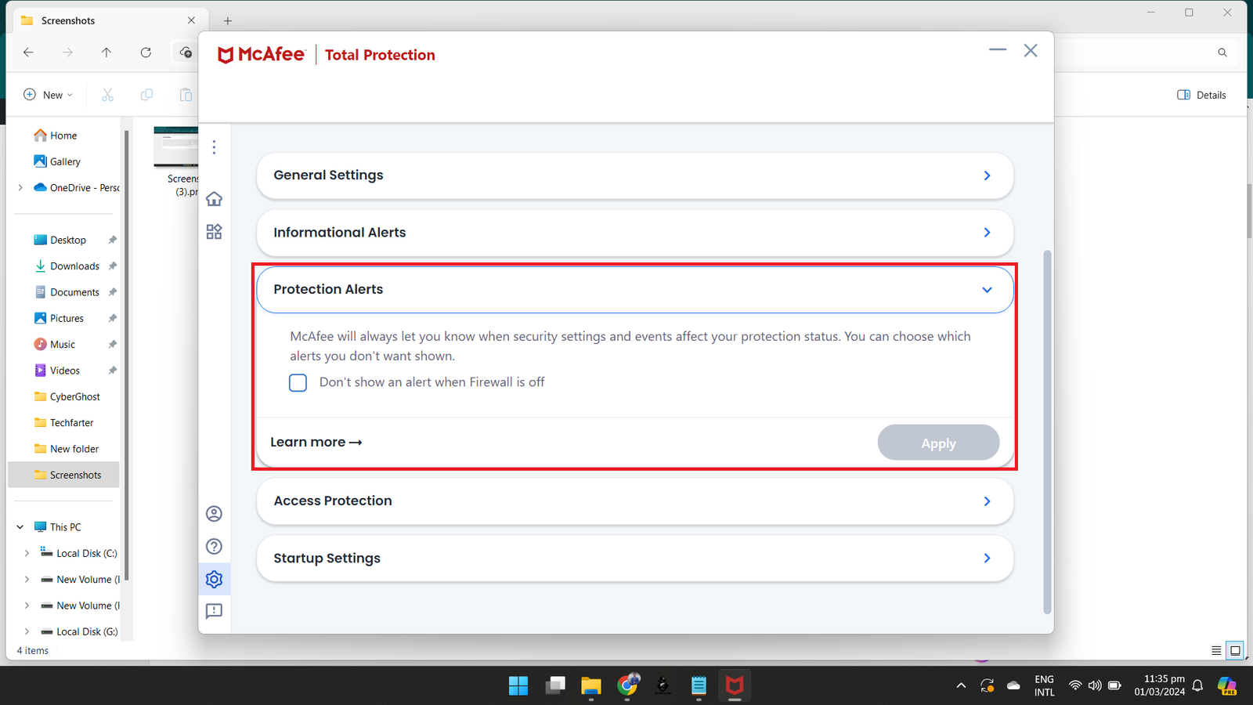
Task: Click the Apply button
Action: pyautogui.click(x=937, y=443)
